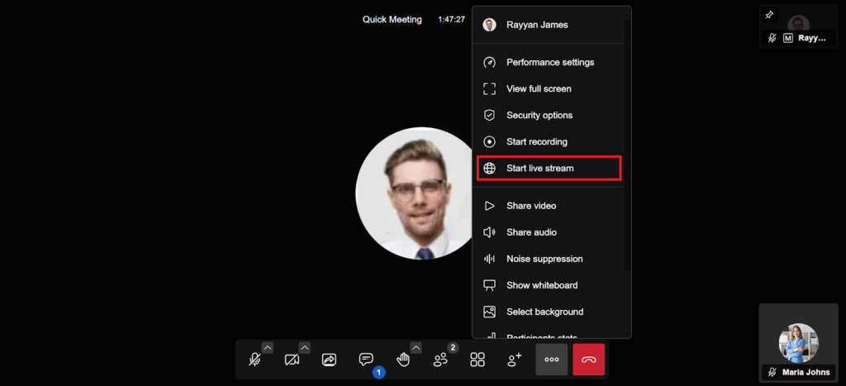Open Performance settings
Image resolution: width=846 pixels, height=386 pixels.
click(549, 62)
